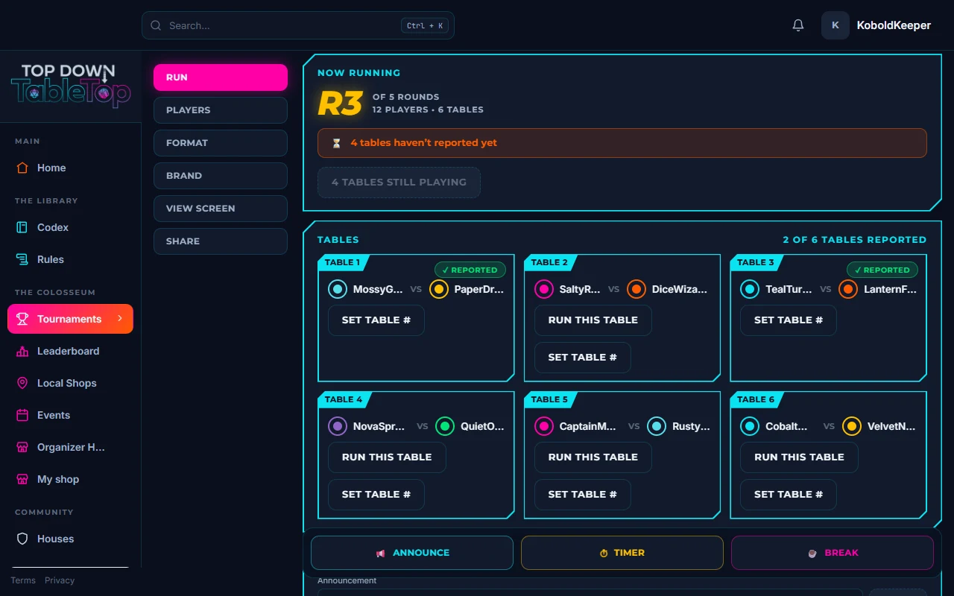The width and height of the screenshot is (954, 596).
Task: Click the '4 tables haven't reported yet' banner
Action: pos(622,143)
